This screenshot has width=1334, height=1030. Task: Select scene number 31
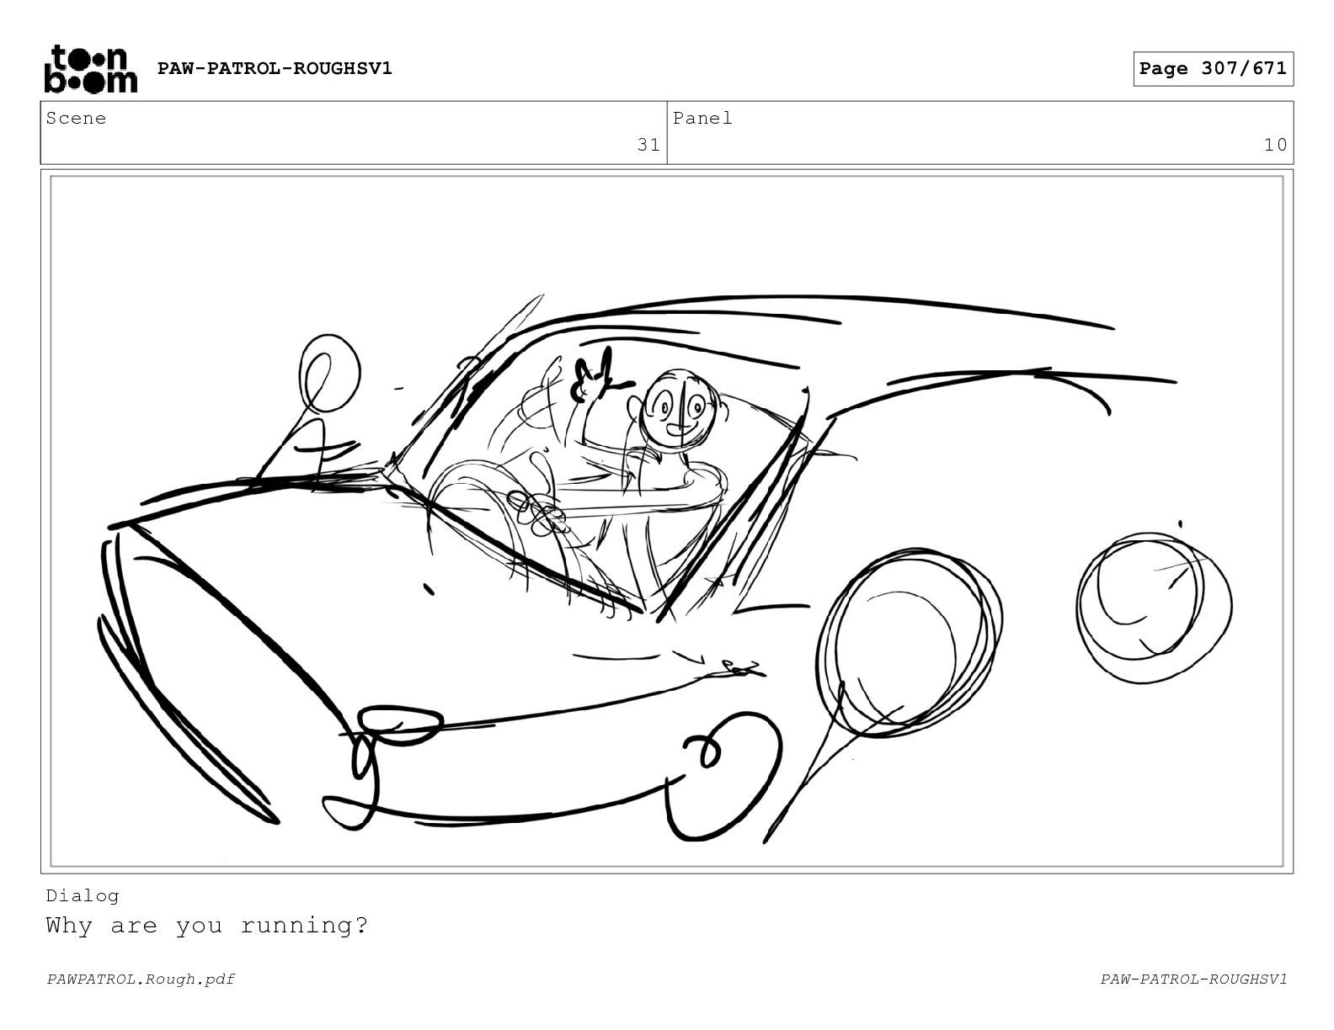648,145
